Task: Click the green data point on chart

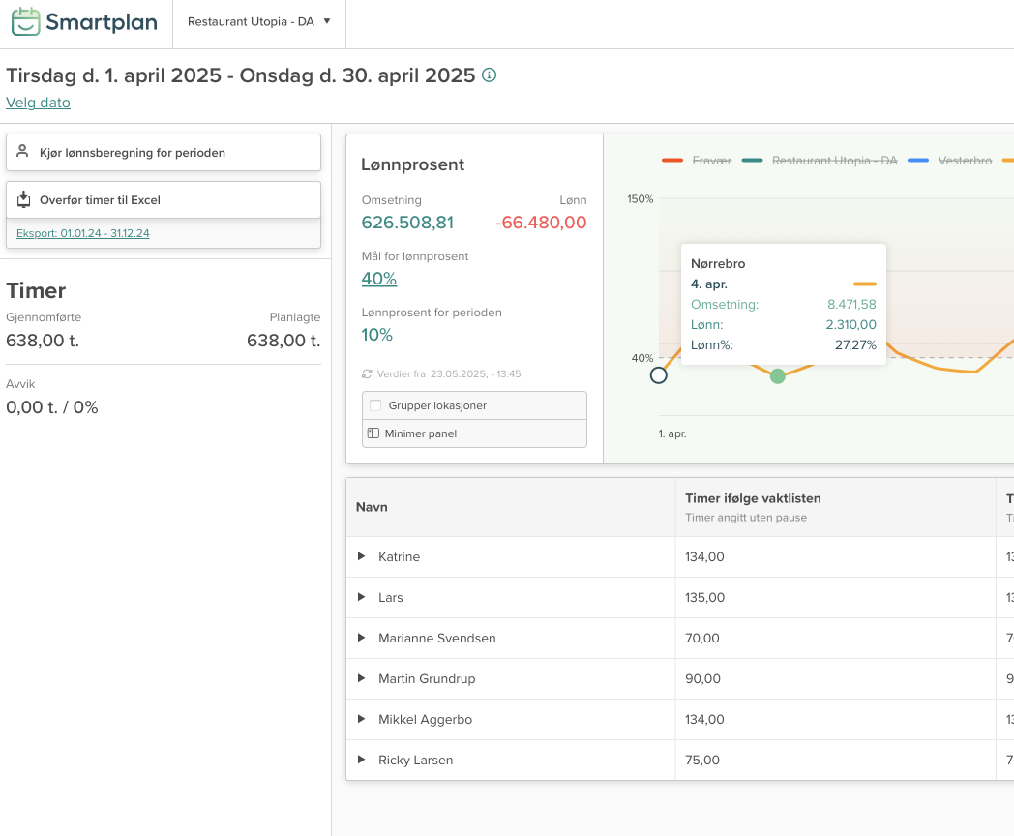Action: point(778,375)
